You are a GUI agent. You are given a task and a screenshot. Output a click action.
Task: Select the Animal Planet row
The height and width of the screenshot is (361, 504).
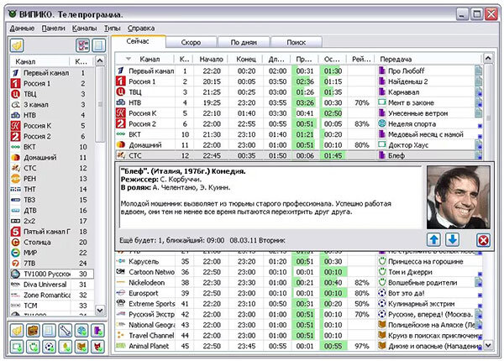tap(299, 346)
